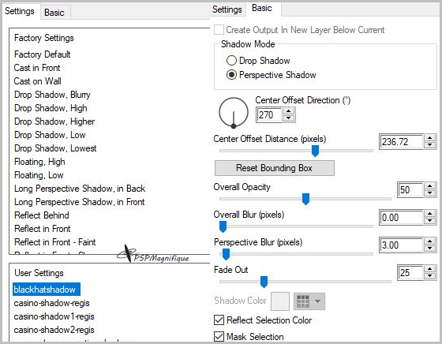
Task: Click the Reset Bounding Box button
Action: coord(275,168)
